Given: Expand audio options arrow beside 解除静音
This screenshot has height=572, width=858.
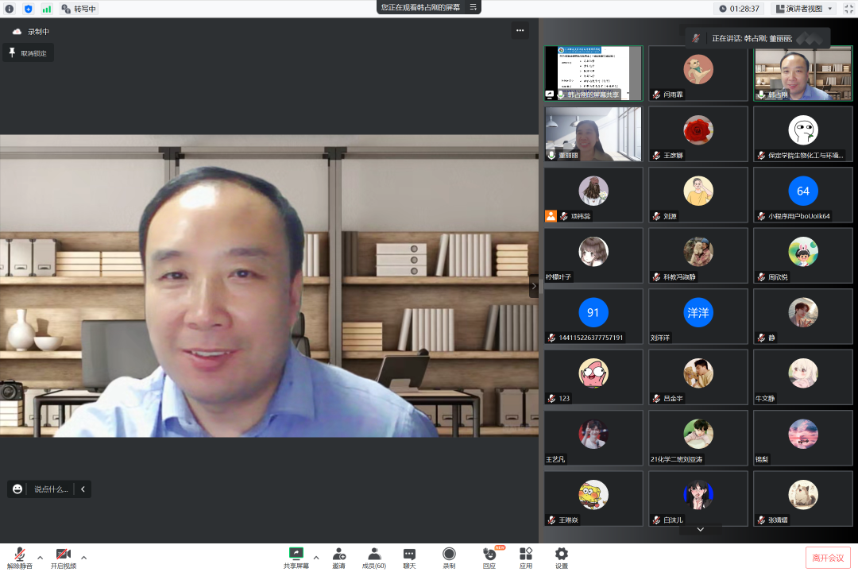Looking at the screenshot, I should click(40, 556).
